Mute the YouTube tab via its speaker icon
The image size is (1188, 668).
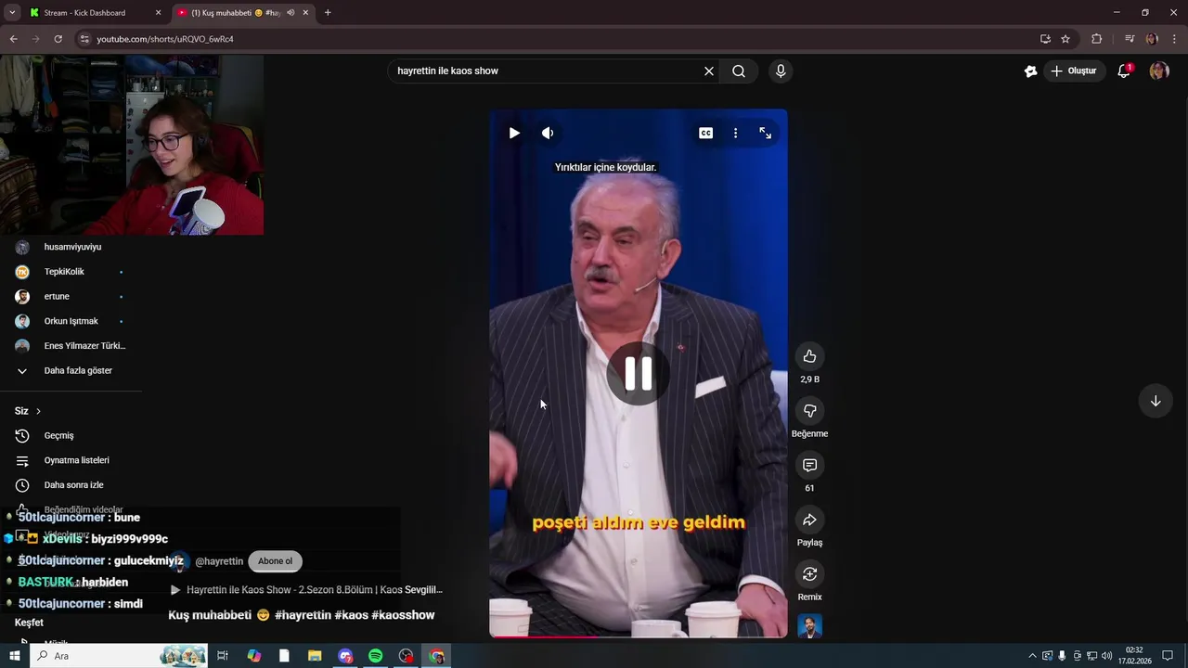tap(291, 13)
